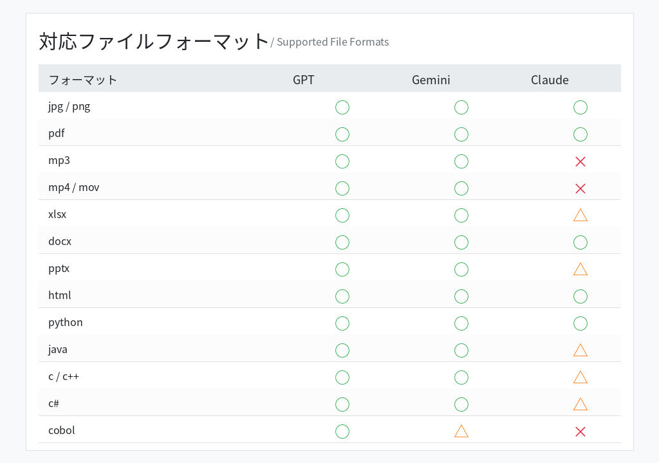
Task: Click the Gemini orange triangle in cobol row
Action: [461, 431]
